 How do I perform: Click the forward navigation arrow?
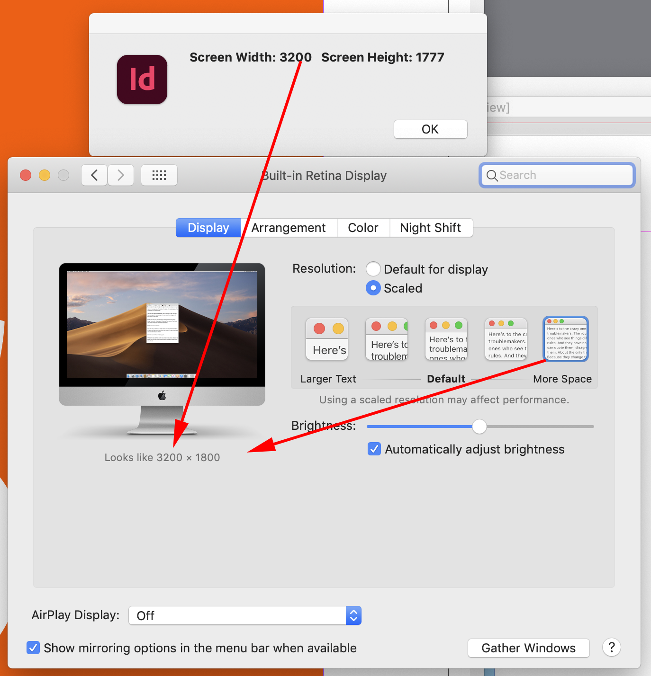(121, 175)
